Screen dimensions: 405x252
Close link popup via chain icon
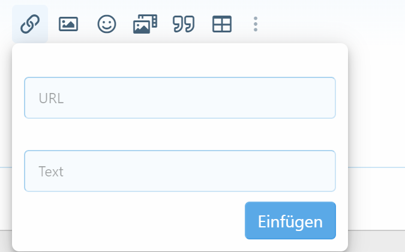coord(30,24)
